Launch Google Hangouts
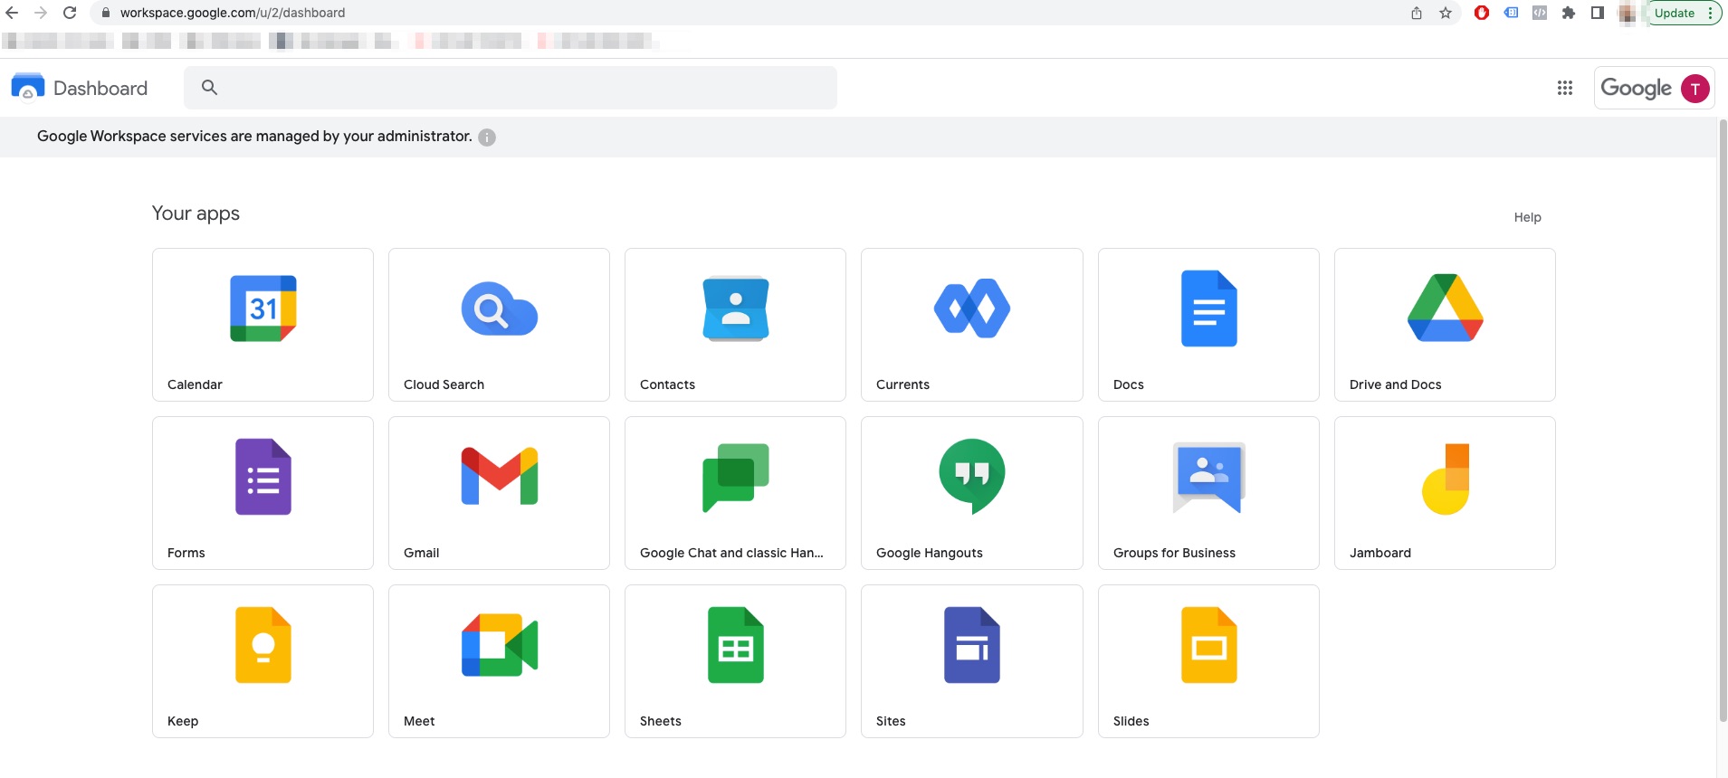Viewport: 1728px width, 778px height. point(971,477)
